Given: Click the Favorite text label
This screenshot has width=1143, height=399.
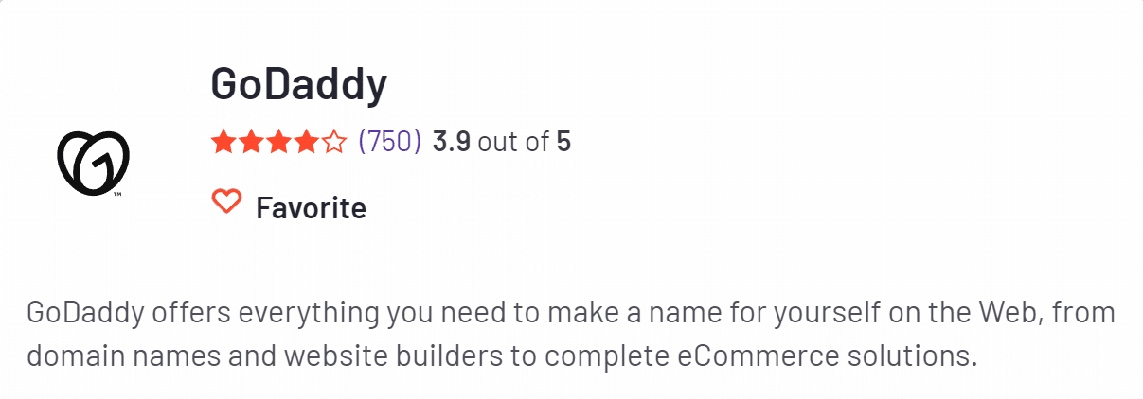Looking at the screenshot, I should pos(311,207).
